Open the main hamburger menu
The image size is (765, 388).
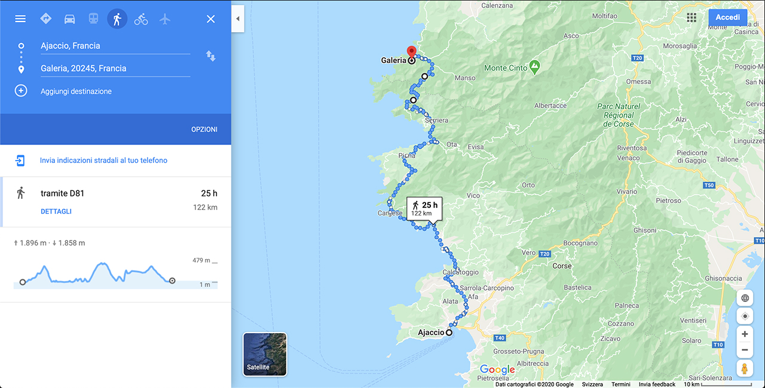pos(20,19)
